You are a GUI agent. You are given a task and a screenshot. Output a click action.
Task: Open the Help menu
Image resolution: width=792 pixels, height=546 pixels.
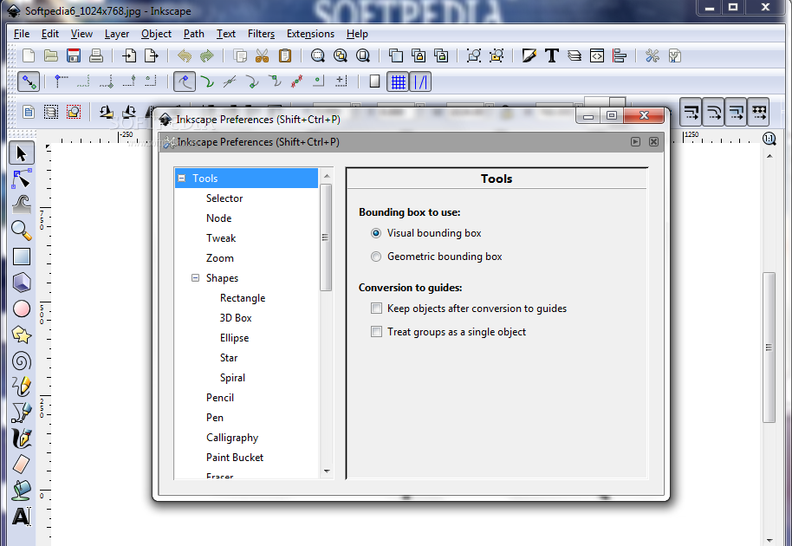[x=357, y=34]
